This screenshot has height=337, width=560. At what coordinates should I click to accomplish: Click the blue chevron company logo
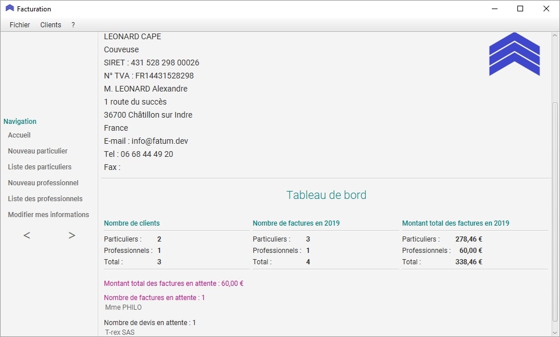tap(514, 55)
